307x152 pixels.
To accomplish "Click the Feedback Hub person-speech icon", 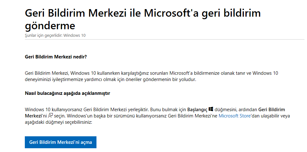I will [x=51, y=116].
